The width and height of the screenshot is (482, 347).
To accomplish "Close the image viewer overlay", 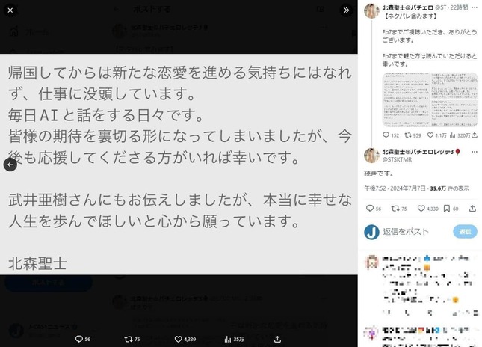I will 10,10.
